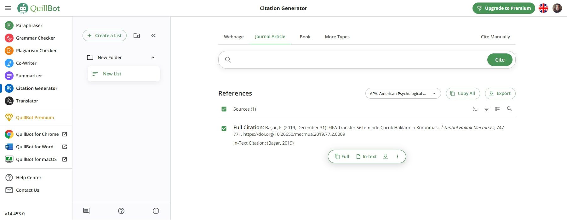The image size is (567, 220).
Task: Select the Paraphraser tool in sidebar
Action: click(x=29, y=25)
